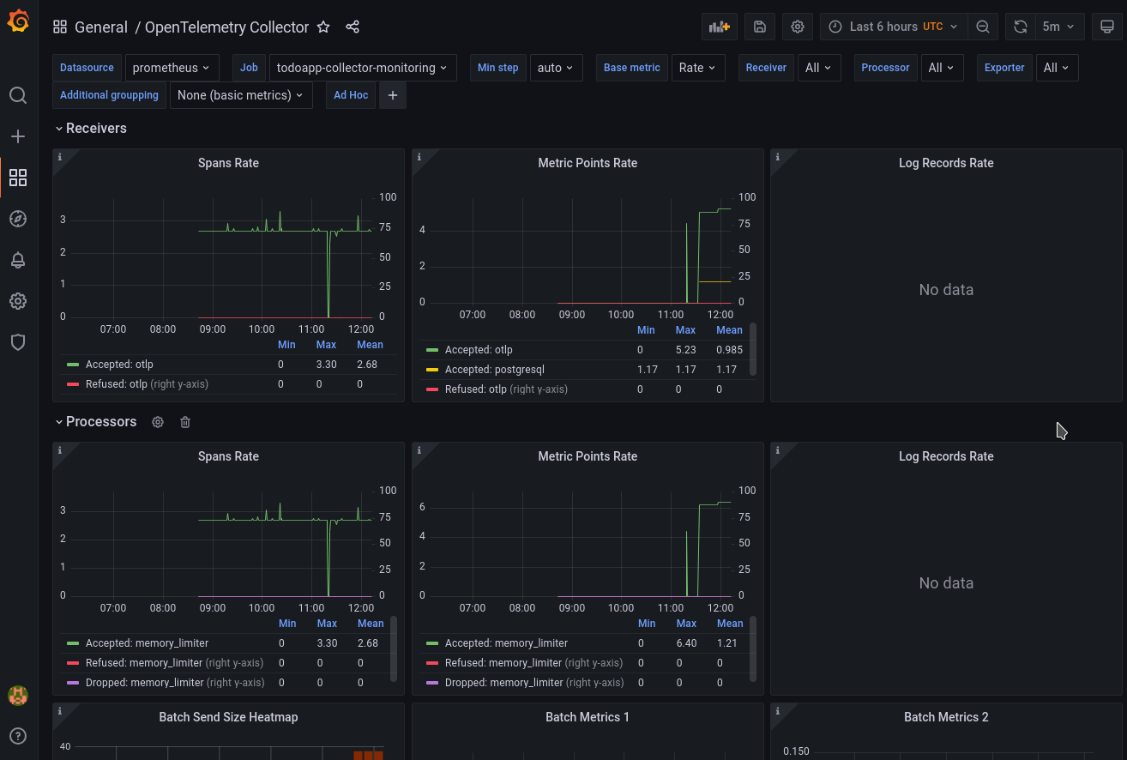Open the Receiver filter dropdown

click(819, 68)
